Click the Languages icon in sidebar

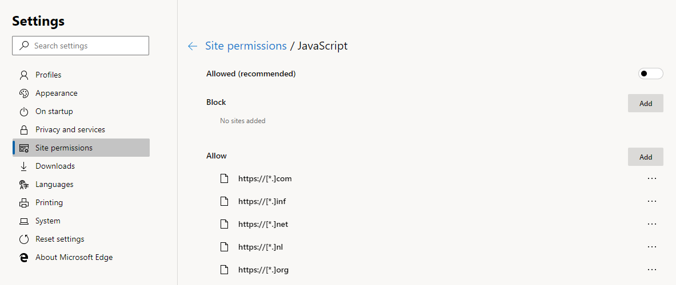[x=24, y=185]
